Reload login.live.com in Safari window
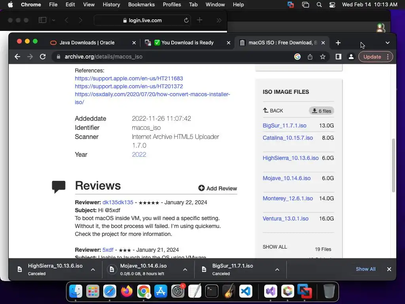 (186, 20)
